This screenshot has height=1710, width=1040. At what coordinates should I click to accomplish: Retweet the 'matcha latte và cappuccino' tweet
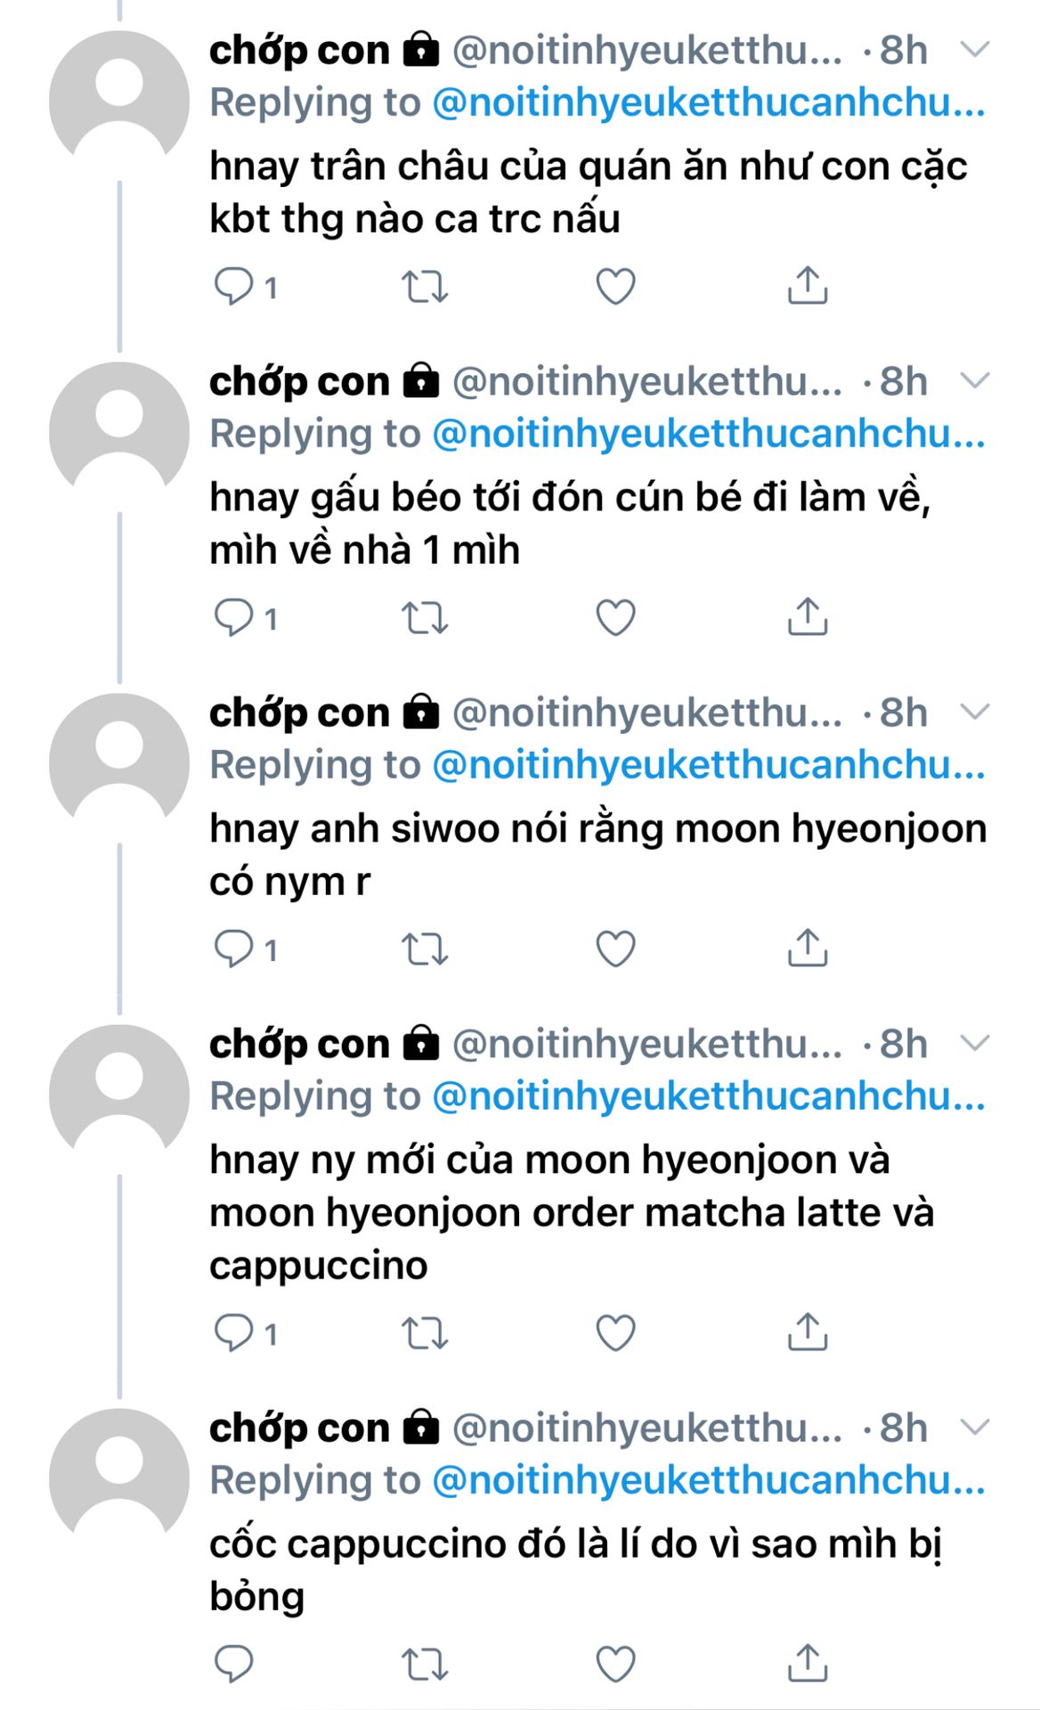tap(424, 1333)
